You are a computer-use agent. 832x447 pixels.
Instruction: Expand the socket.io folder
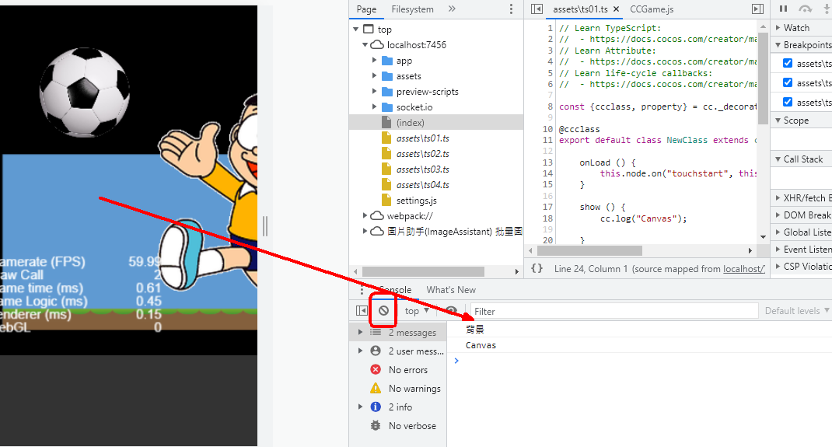coord(374,107)
